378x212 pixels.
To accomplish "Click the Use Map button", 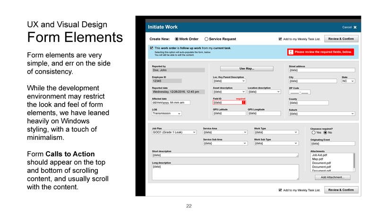I will [x=247, y=69].
